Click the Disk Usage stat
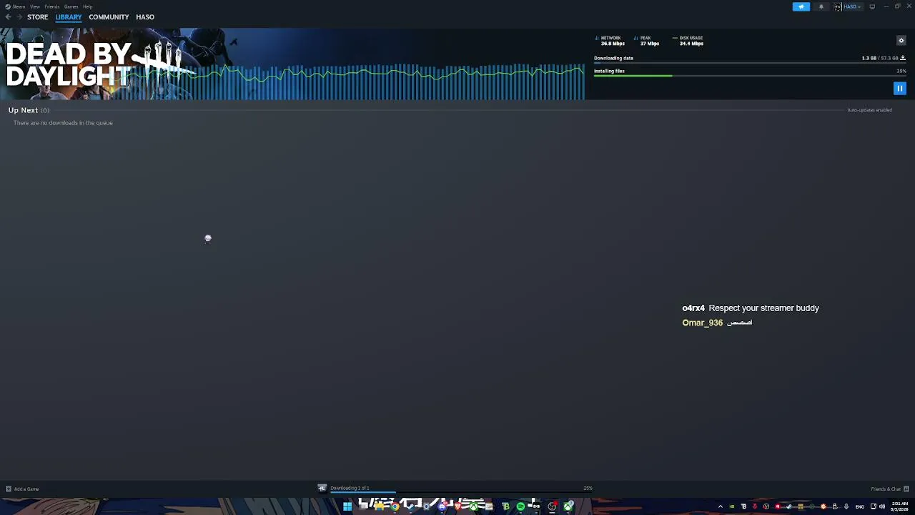 click(688, 41)
